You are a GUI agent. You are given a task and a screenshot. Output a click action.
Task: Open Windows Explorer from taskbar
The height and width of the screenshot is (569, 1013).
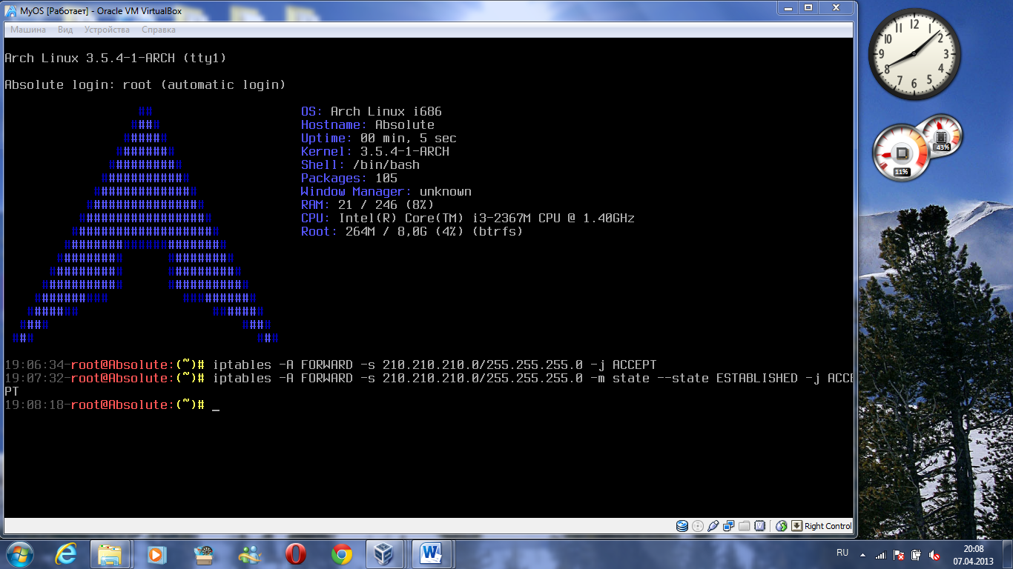(110, 554)
